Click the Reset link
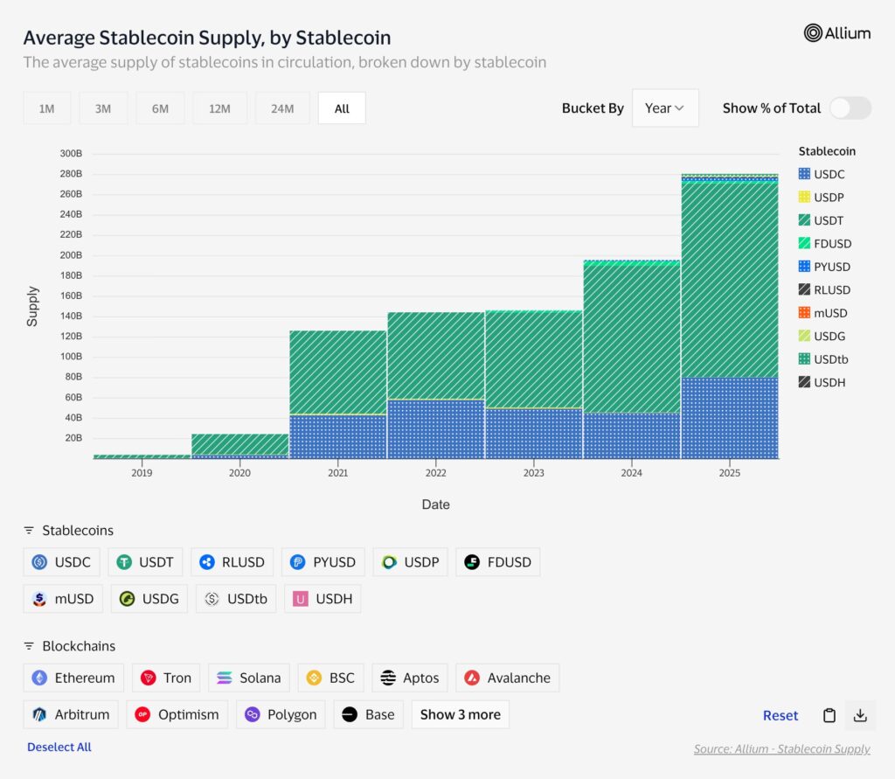Image resolution: width=895 pixels, height=779 pixels. pos(781,715)
